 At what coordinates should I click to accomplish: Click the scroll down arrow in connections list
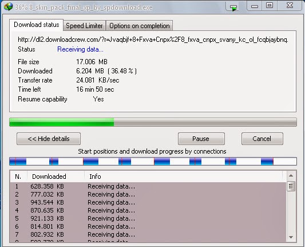click(x=291, y=237)
